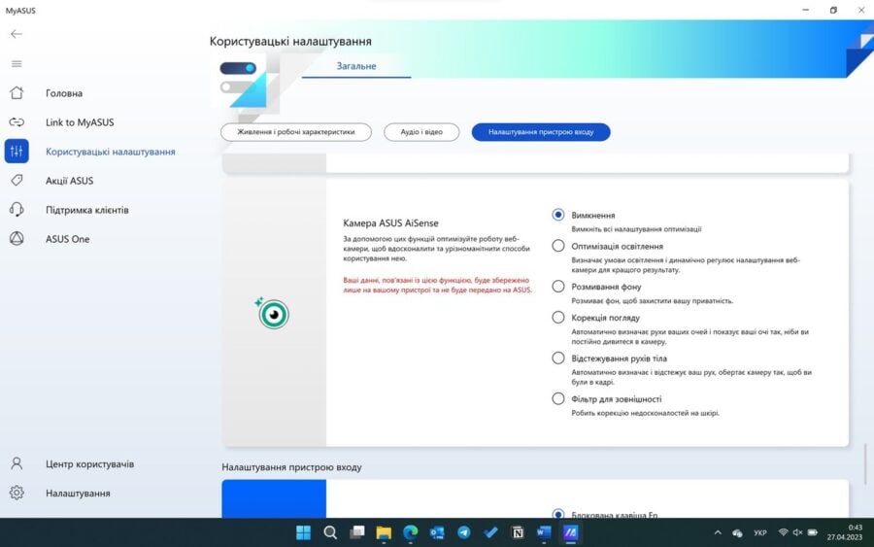Go to Головна menu item
Viewport: 874px width, 547px height.
click(64, 93)
